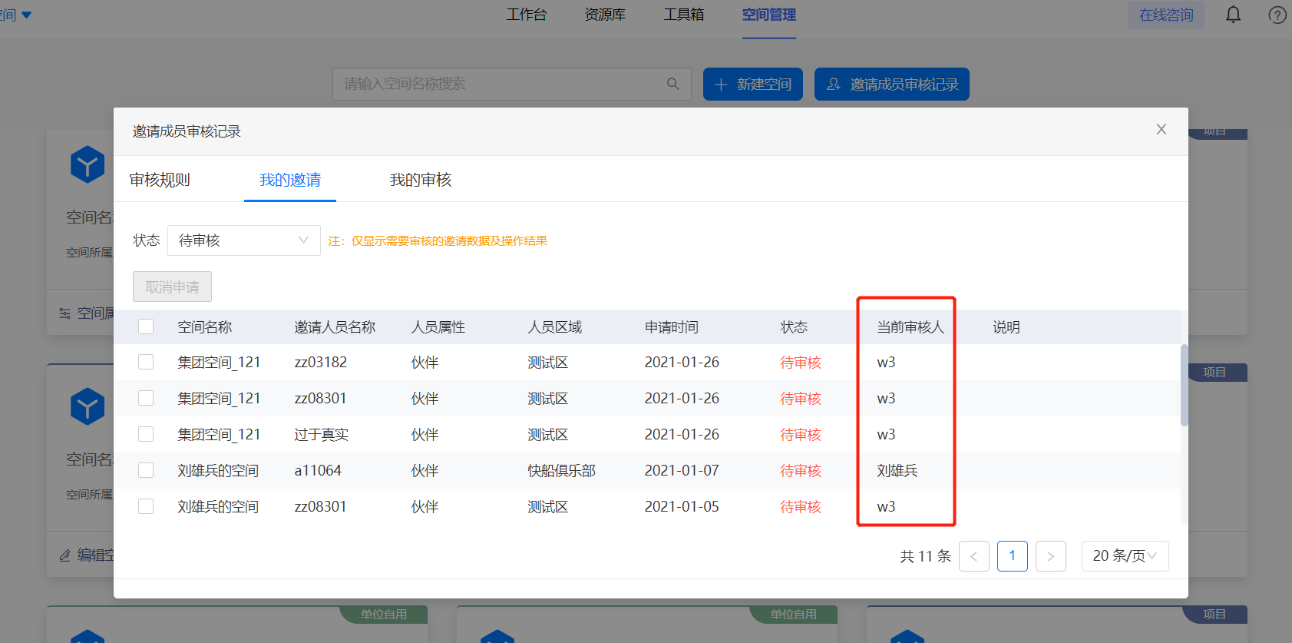Open the 工作台 menu
This screenshot has height=643, width=1292.
527,15
